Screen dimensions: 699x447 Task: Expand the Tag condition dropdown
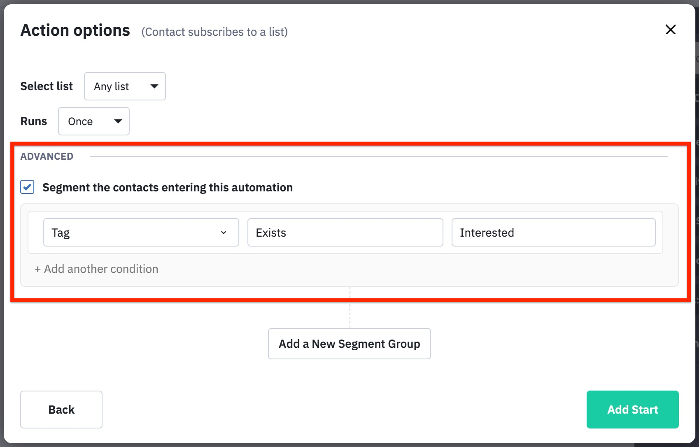pos(141,233)
